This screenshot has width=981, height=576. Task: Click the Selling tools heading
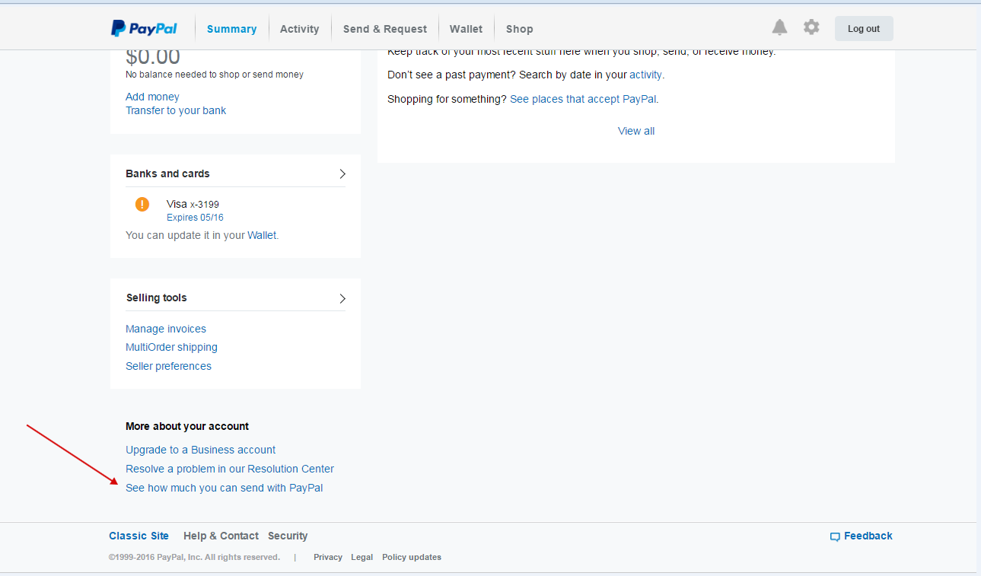[156, 298]
